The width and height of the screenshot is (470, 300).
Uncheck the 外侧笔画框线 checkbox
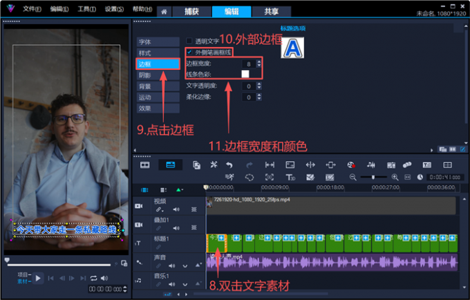click(x=189, y=52)
